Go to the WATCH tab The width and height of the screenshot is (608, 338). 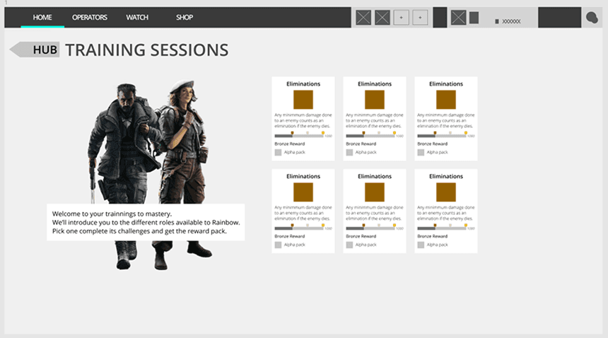[x=137, y=18]
